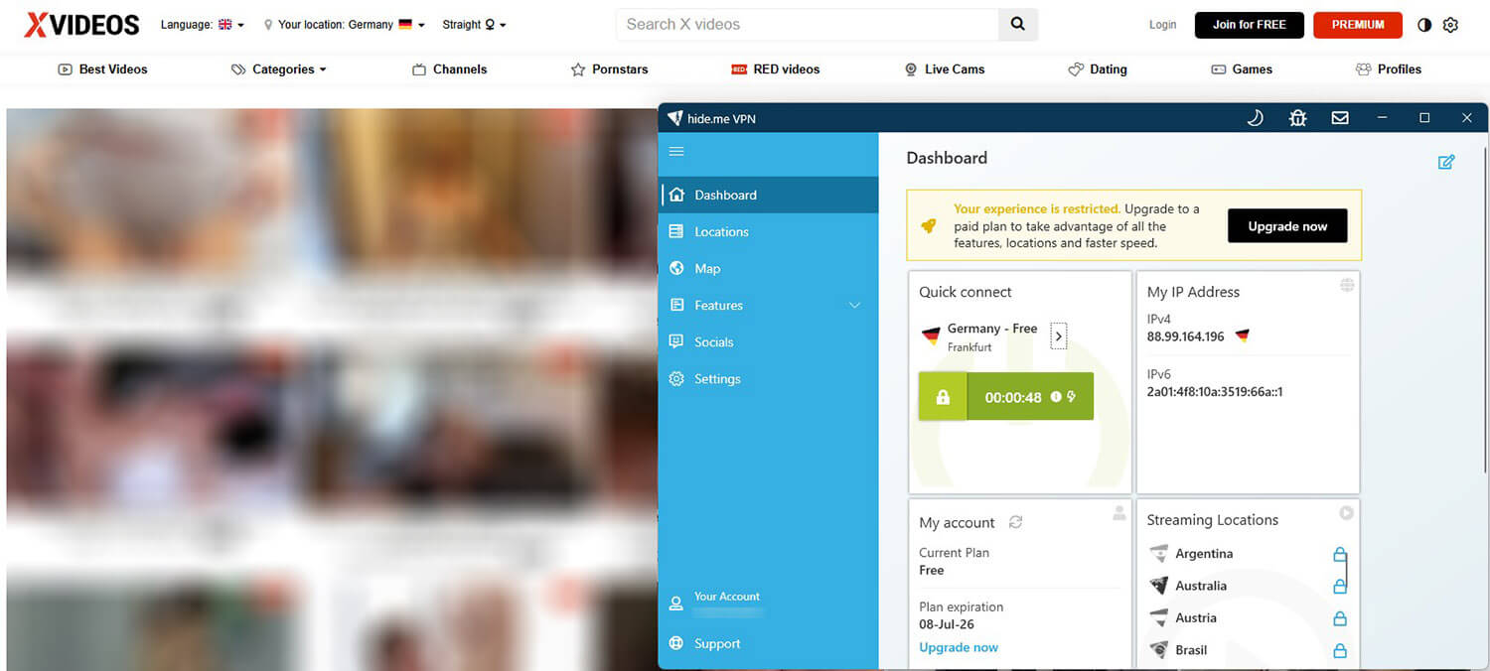Viewport: 1490px width, 671px height.
Task: Select Argentina in Streaming Locations
Action: click(1204, 554)
